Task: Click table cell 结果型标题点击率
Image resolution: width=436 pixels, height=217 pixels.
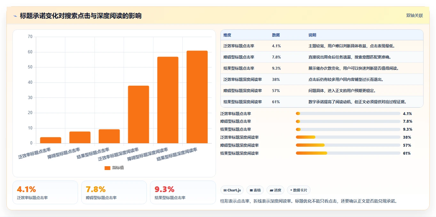Action: tap(239, 68)
